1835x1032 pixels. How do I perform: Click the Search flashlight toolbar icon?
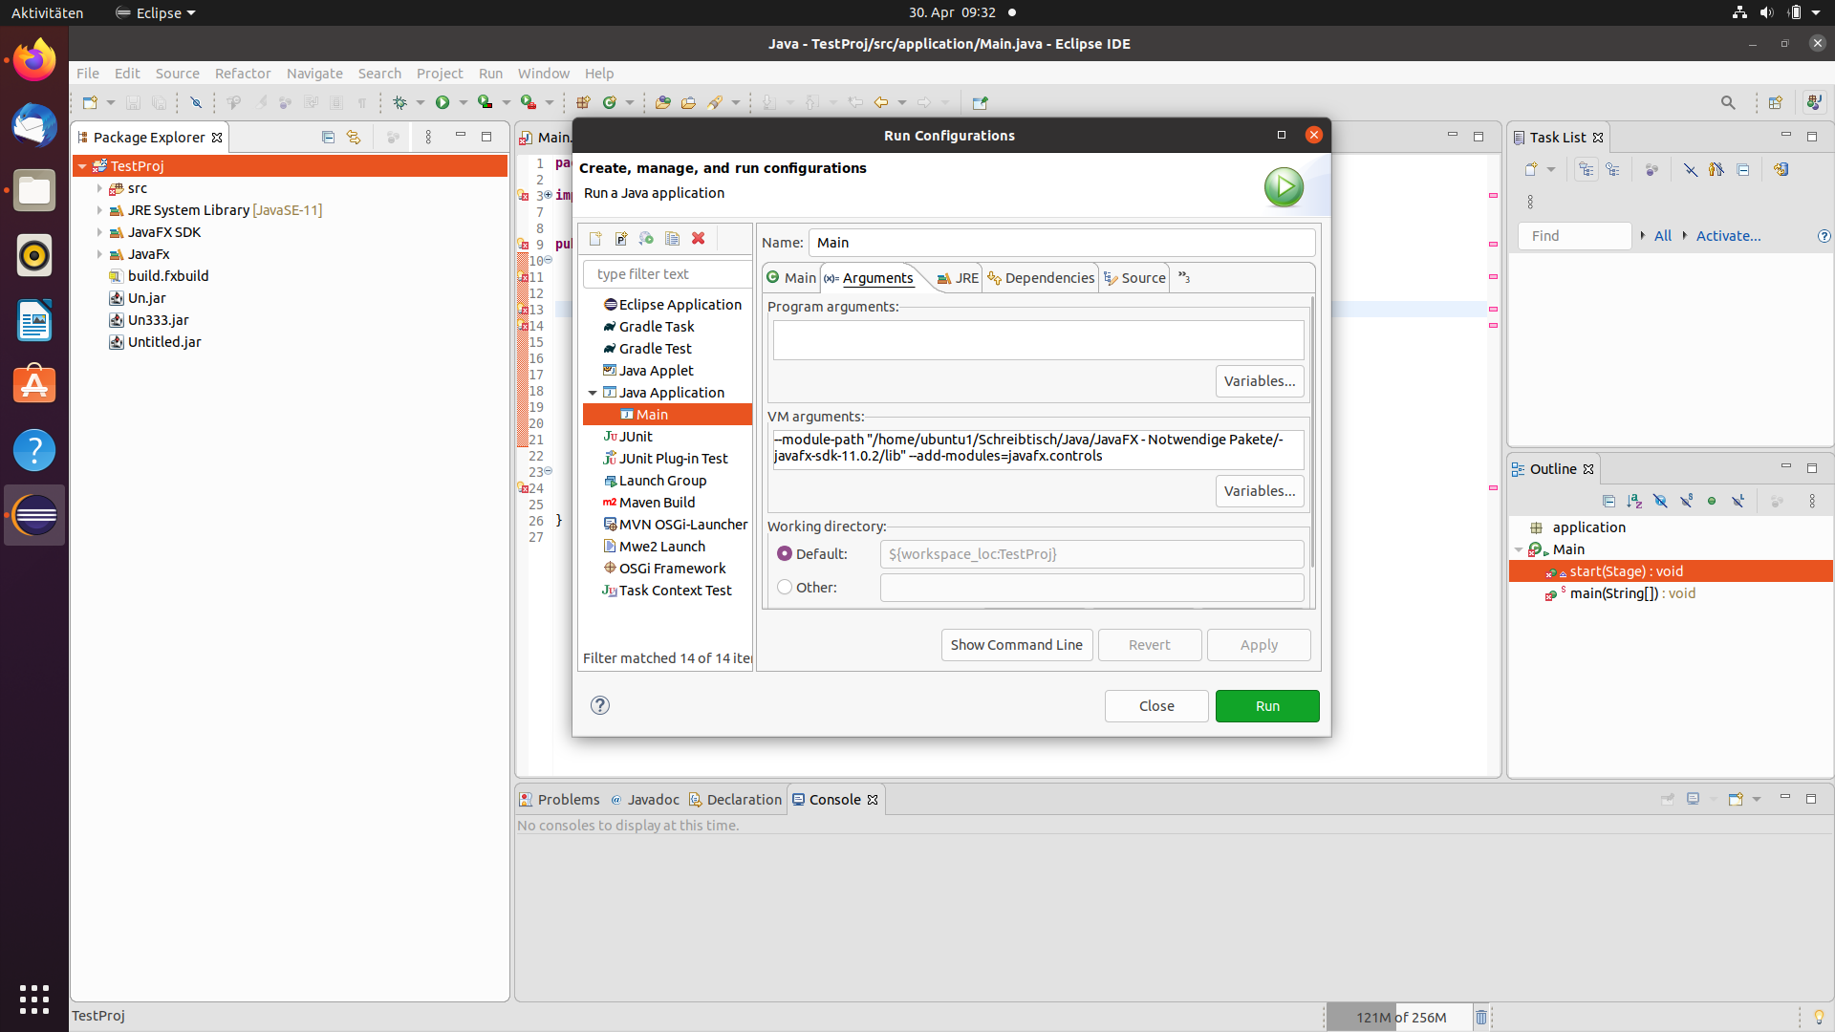(x=715, y=102)
